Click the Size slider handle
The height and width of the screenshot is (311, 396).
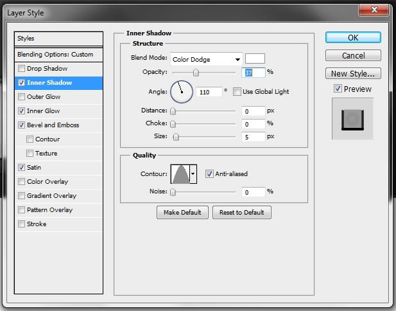click(x=176, y=137)
